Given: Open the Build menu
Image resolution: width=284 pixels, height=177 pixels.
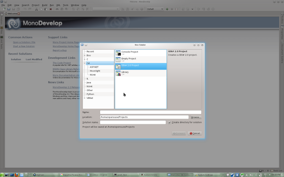Looking at the screenshot, I should 45,5.
